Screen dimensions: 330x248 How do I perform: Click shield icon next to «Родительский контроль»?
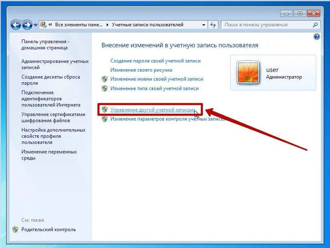15,229
